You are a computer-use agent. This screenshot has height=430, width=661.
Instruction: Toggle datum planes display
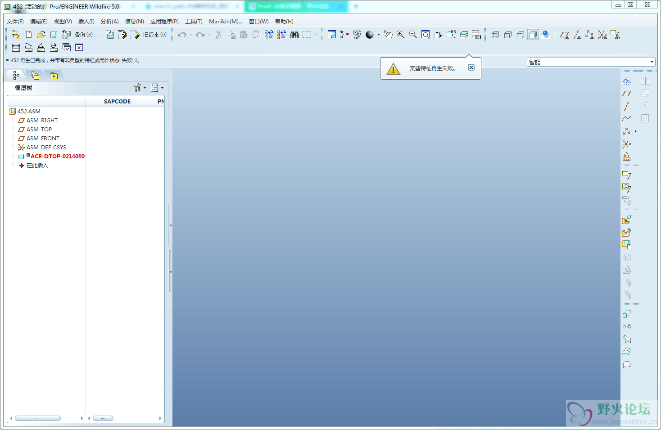[x=565, y=35]
